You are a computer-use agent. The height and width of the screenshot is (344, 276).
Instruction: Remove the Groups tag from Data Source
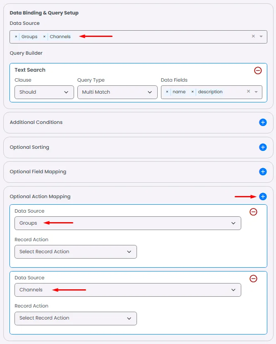[x=16, y=37]
